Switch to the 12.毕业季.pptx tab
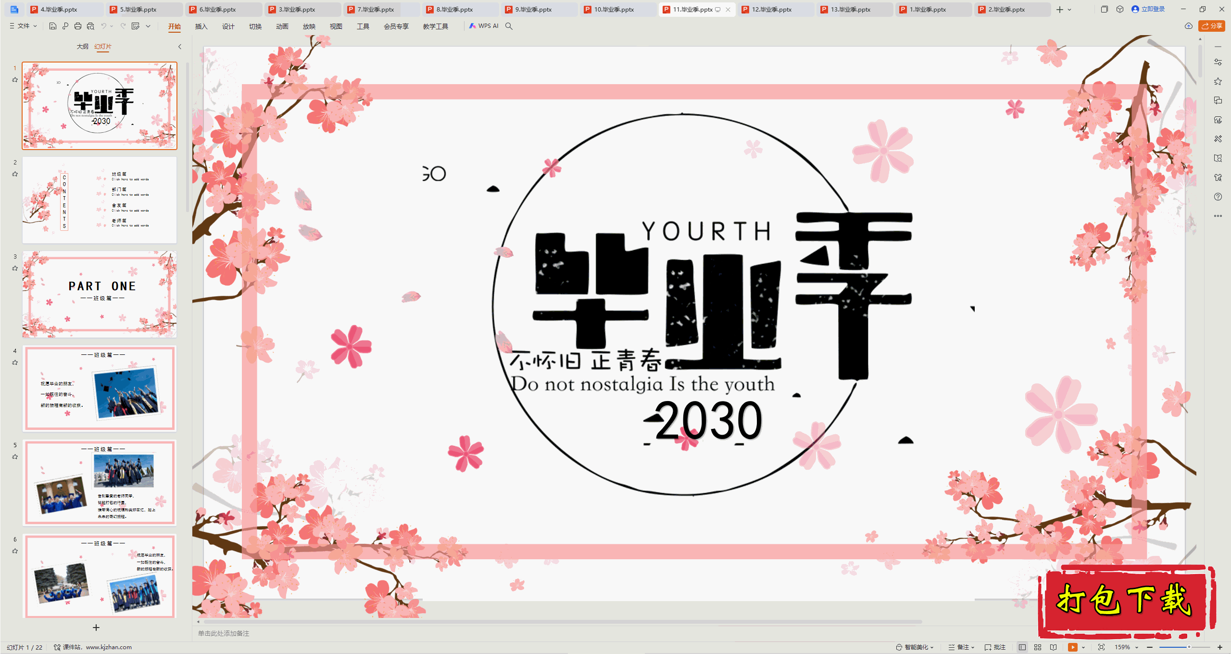The image size is (1231, 654). tap(777, 9)
